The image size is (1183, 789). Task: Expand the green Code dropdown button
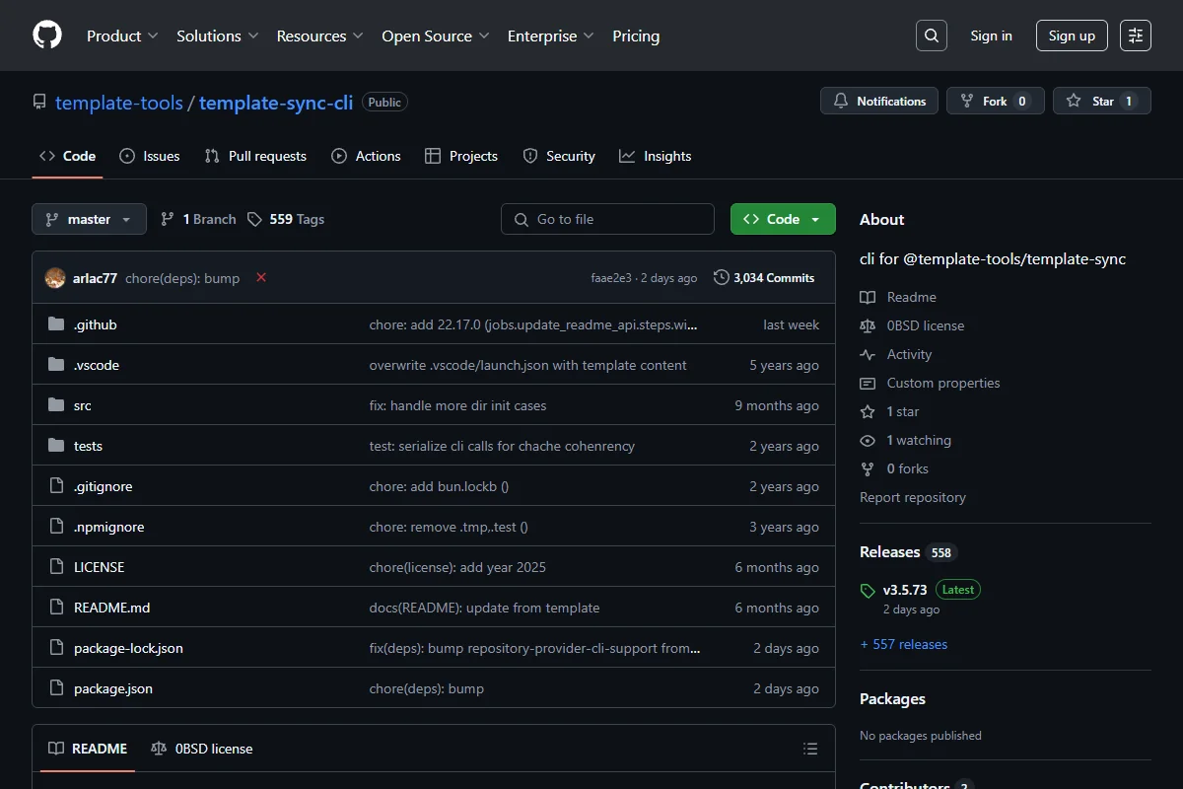point(783,219)
